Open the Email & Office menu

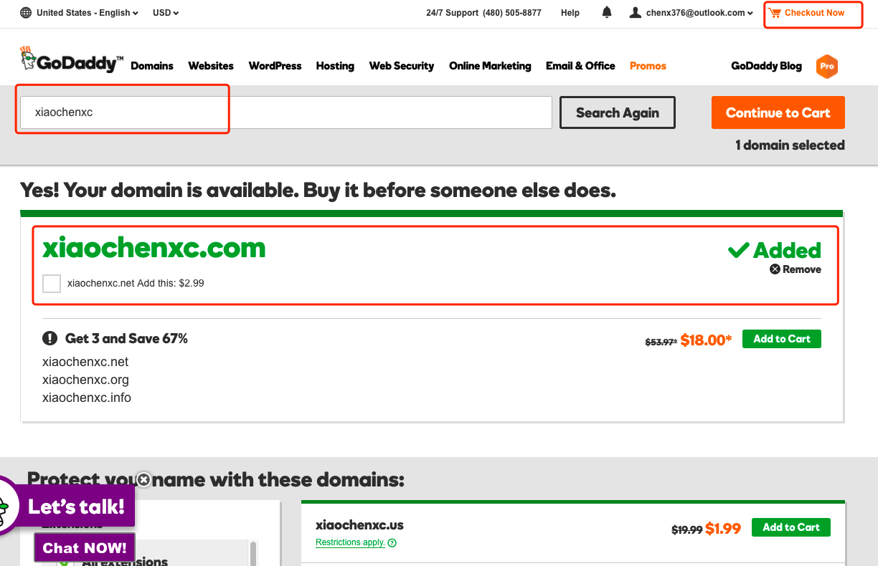[x=580, y=66]
